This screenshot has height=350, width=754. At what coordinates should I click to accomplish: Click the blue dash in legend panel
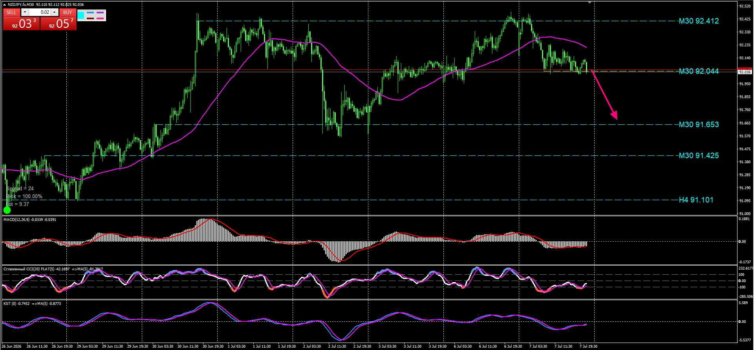91,13
